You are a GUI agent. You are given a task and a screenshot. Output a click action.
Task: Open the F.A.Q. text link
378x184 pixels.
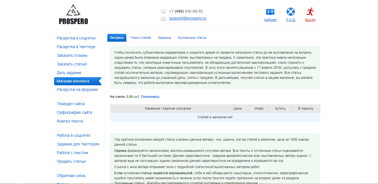[x=291, y=20]
